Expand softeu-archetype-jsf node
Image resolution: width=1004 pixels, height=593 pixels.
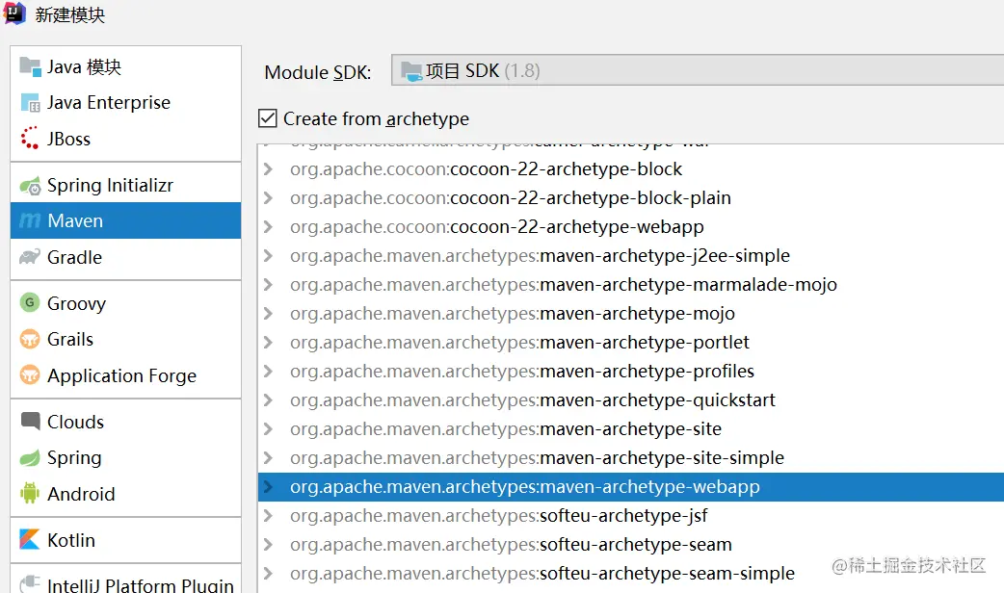(268, 516)
